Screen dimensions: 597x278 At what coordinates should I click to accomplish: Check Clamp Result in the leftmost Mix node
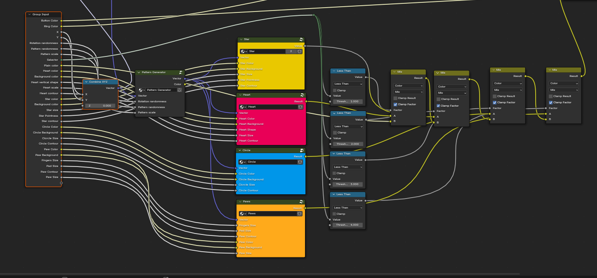[x=396, y=98]
